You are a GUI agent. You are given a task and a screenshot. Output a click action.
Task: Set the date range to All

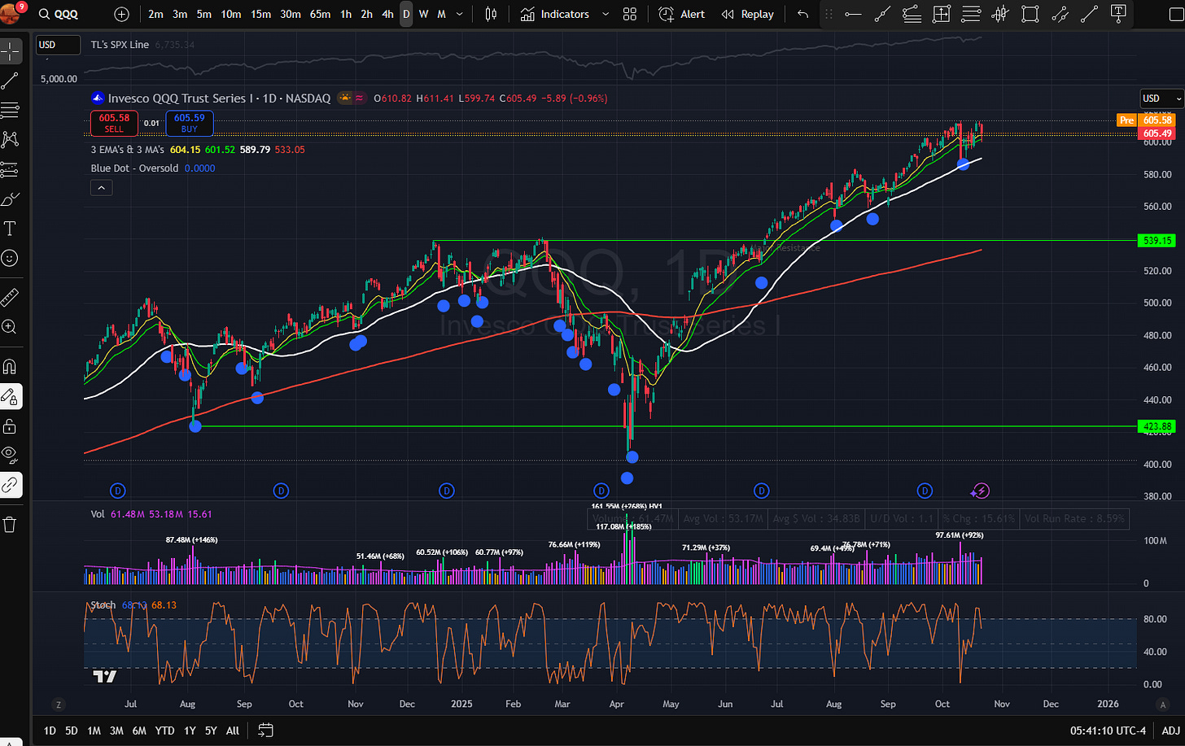click(x=233, y=731)
